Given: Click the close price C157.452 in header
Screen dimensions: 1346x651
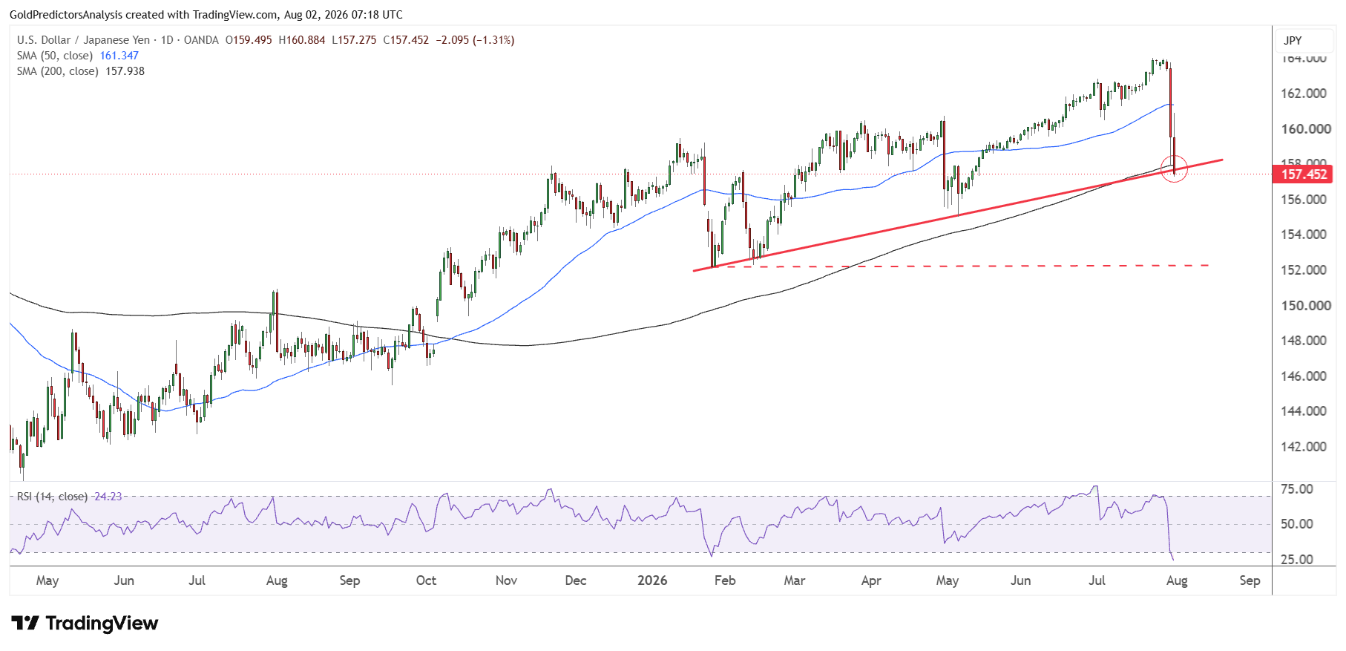Looking at the screenshot, I should 406,40.
